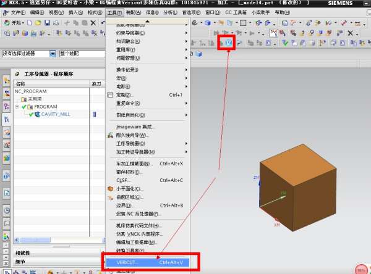Viewport: 371px width, 274px height.
Task: Expand the 相依性 (Dependencies) panel section
Action: point(23,253)
